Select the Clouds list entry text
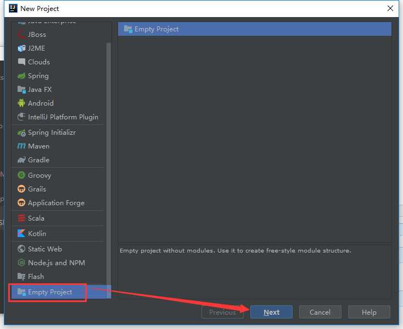The height and width of the screenshot is (329, 403). pyautogui.click(x=39, y=62)
